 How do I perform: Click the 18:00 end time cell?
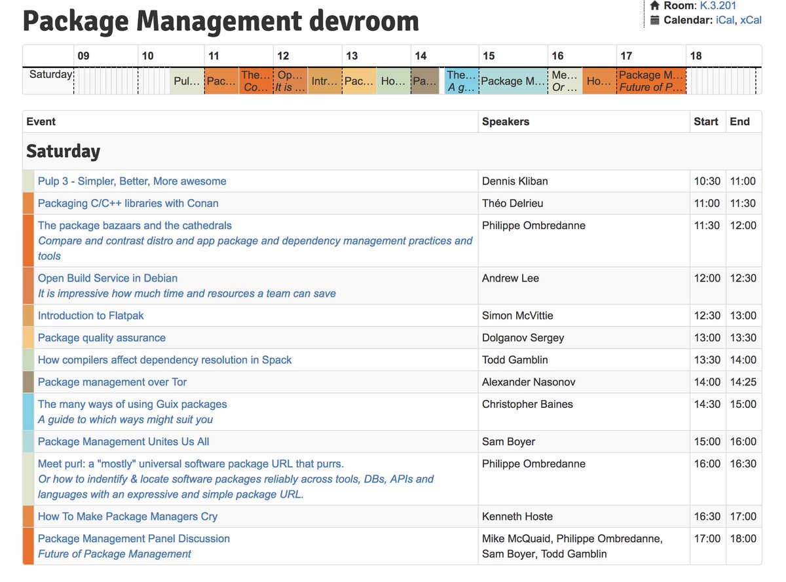[743, 546]
